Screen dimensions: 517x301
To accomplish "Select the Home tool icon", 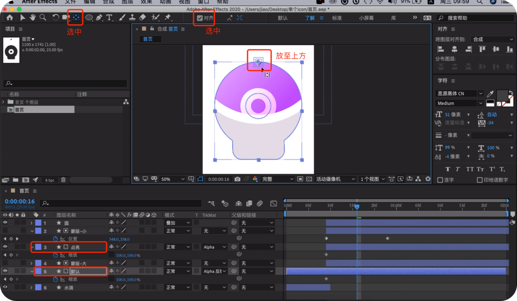I will (10, 18).
